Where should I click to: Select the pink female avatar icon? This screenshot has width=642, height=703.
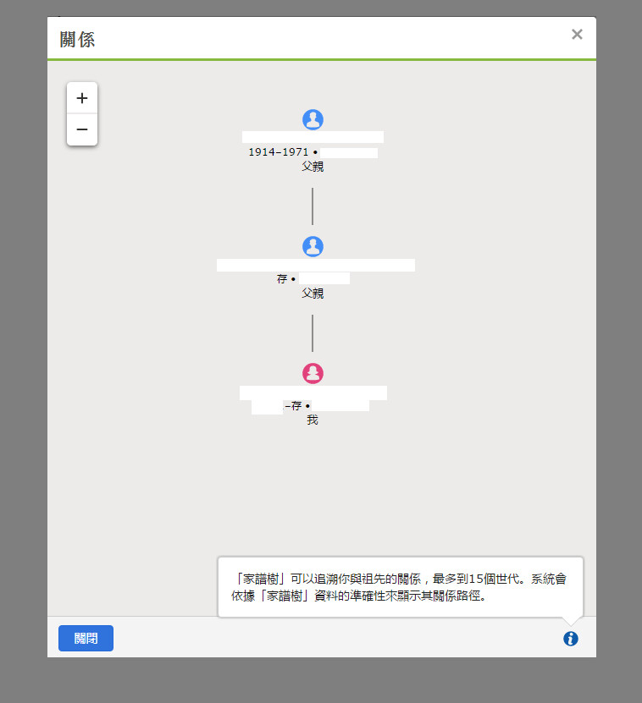[313, 373]
